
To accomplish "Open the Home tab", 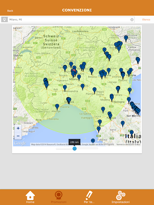I will tap(30, 197).
